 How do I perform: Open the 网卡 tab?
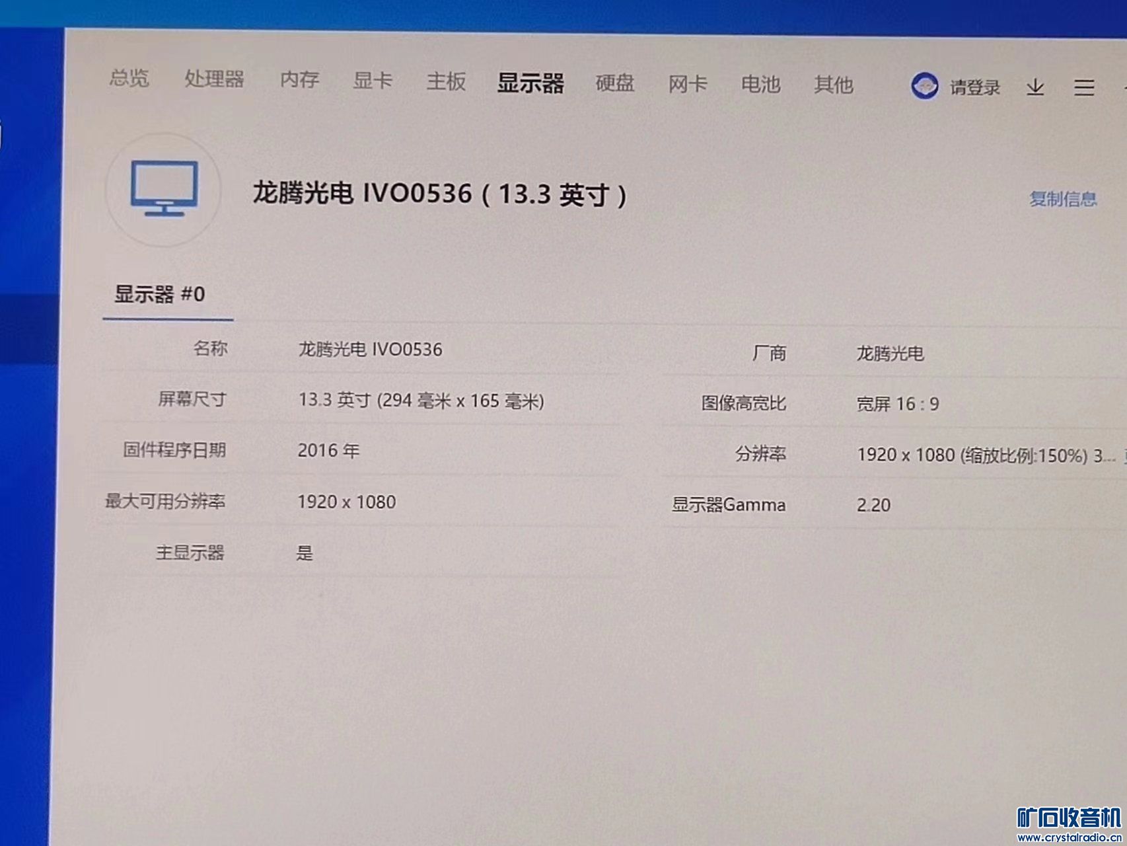(x=688, y=84)
